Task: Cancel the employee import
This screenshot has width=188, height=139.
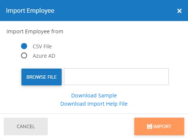Action: pyautogui.click(x=26, y=126)
